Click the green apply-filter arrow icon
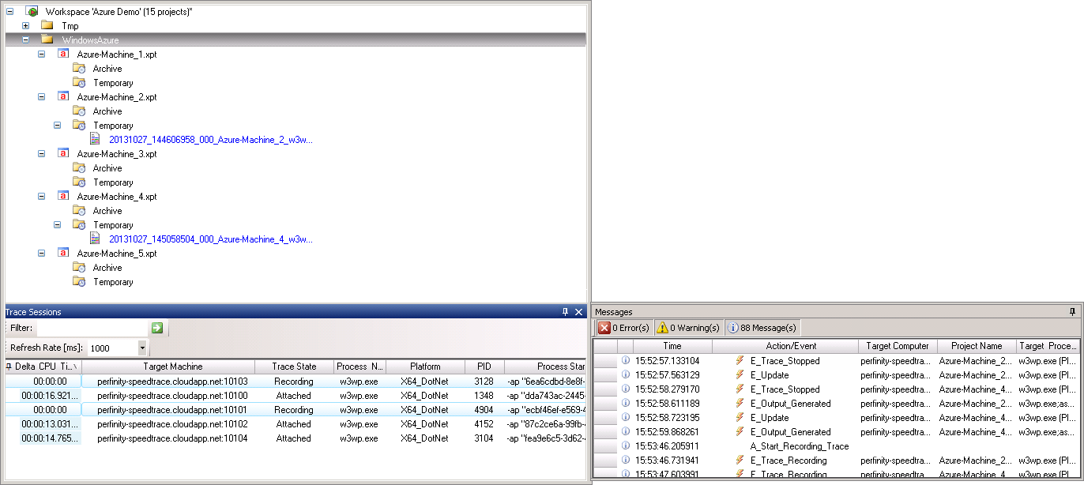 [x=156, y=327]
